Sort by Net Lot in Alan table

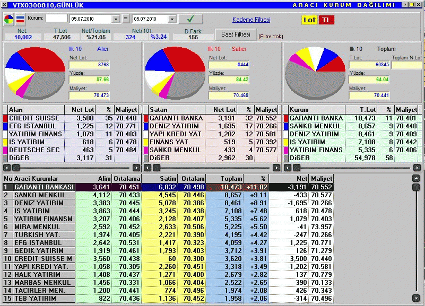pos(82,109)
